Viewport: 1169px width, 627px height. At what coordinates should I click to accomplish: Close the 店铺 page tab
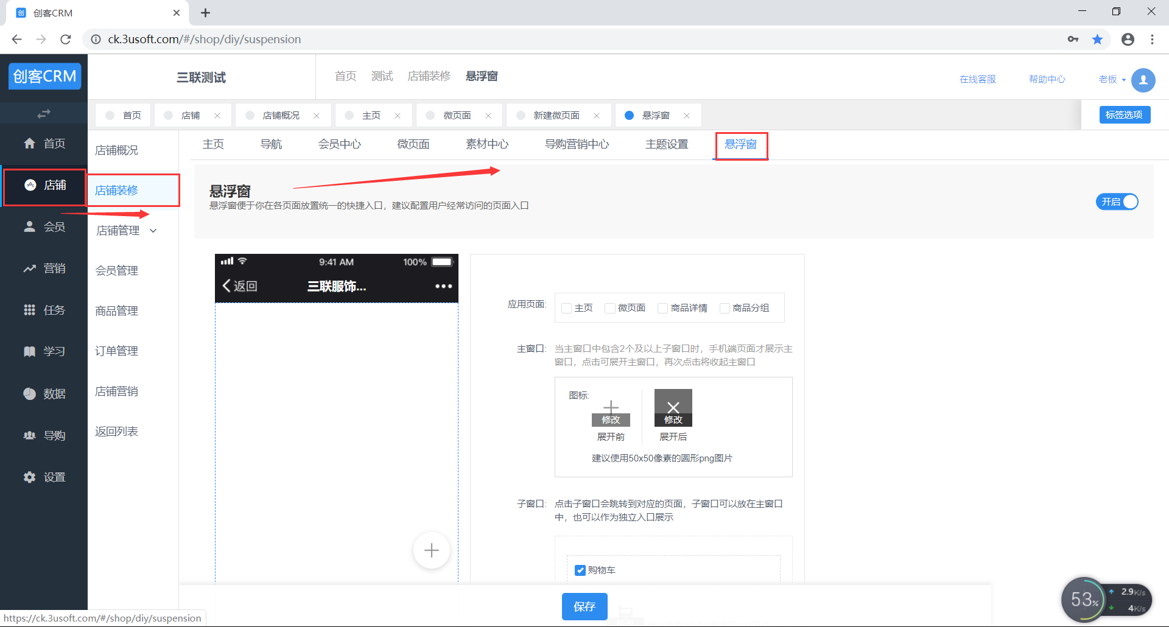[x=217, y=116]
